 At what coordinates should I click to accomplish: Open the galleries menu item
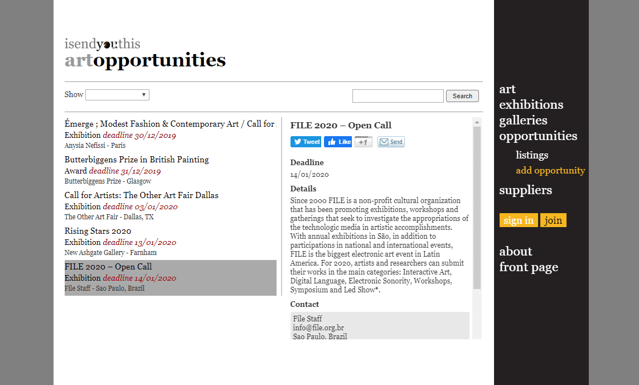523,121
